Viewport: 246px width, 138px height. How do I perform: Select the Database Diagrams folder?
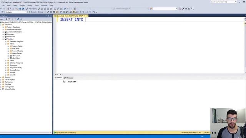(x=17, y=41)
